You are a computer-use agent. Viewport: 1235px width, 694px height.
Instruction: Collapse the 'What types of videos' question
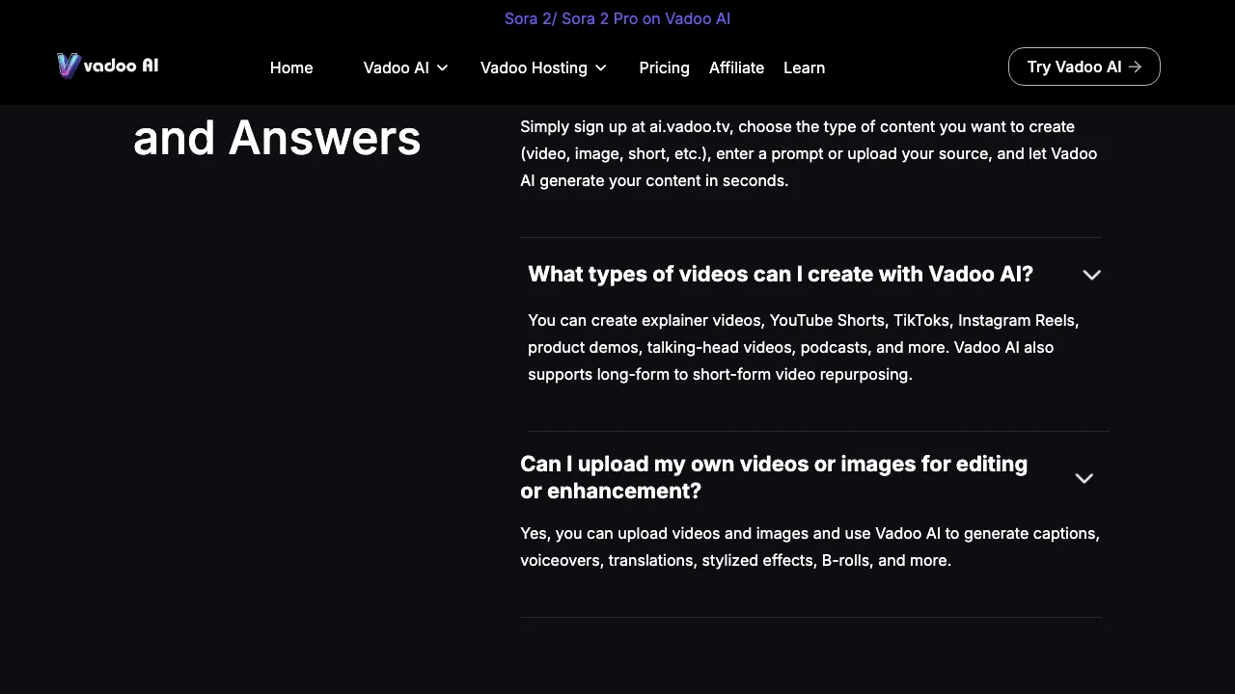point(780,275)
